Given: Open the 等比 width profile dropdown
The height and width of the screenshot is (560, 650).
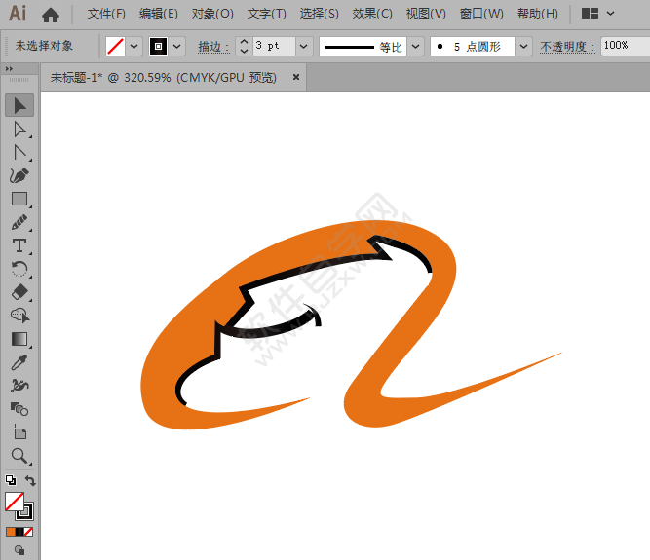Looking at the screenshot, I should coord(415,46).
